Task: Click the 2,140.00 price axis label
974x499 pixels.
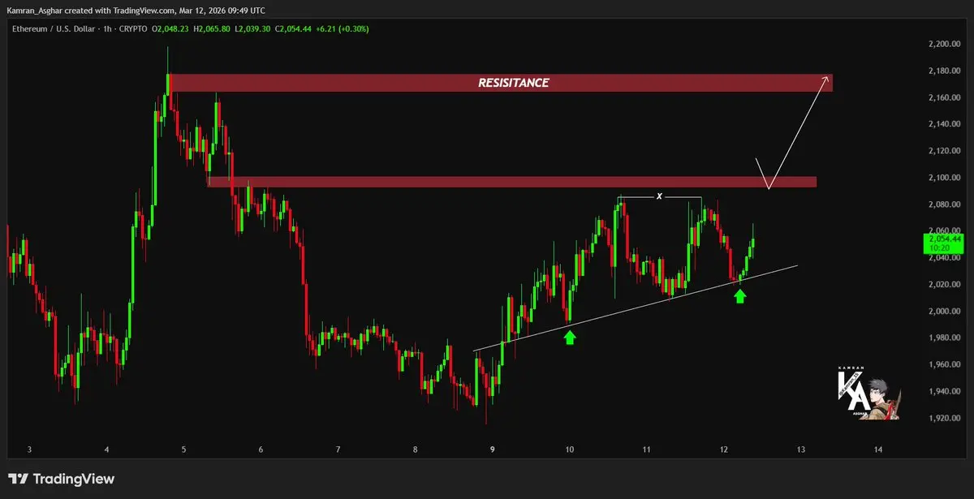Action: [946, 124]
